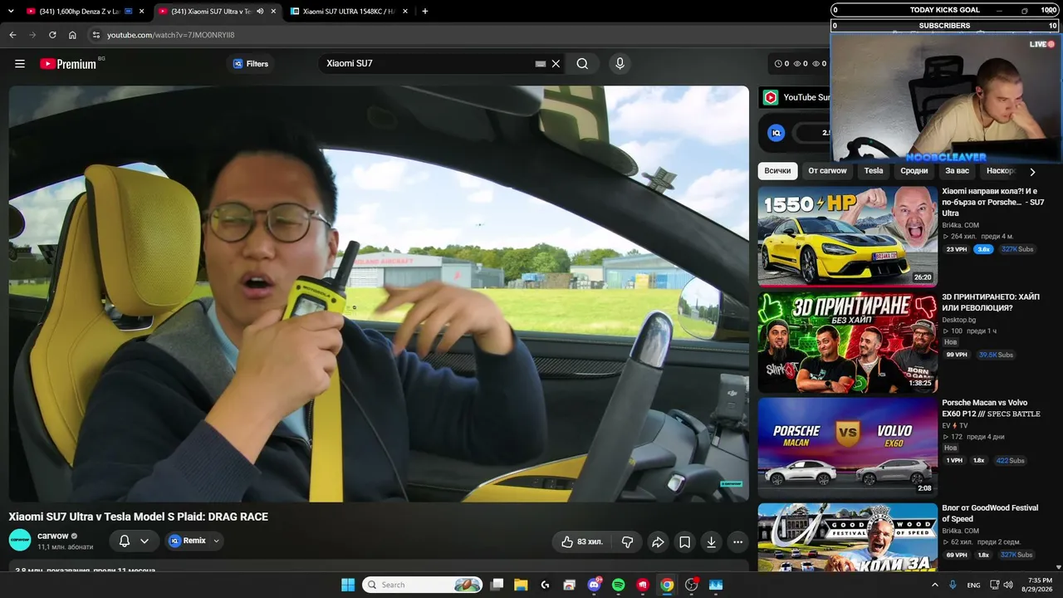The height and width of the screenshot is (598, 1063).
Task: Open the vidIQ Filters button
Action: click(x=251, y=64)
